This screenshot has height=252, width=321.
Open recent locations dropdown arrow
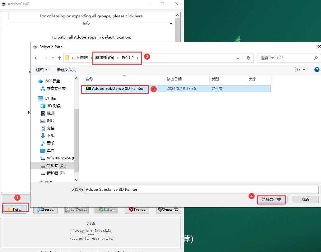[53, 58]
